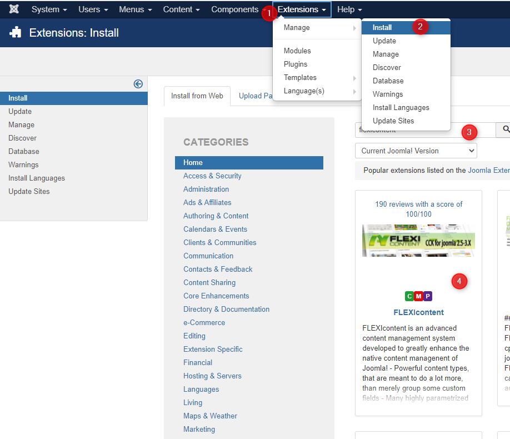
Task: Click the purple P plugin badge
Action: point(428,296)
